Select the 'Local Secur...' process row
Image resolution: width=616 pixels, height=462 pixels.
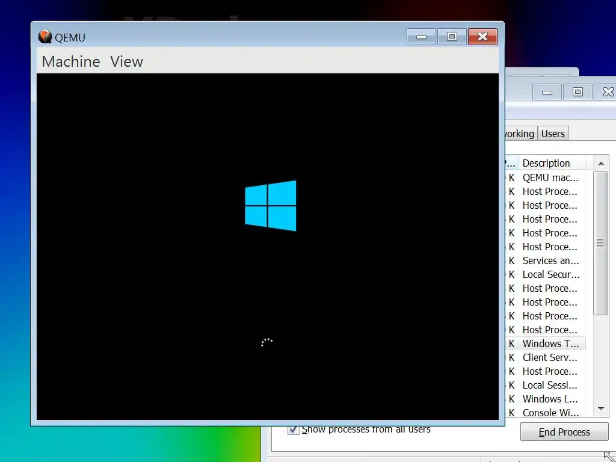[x=545, y=274]
